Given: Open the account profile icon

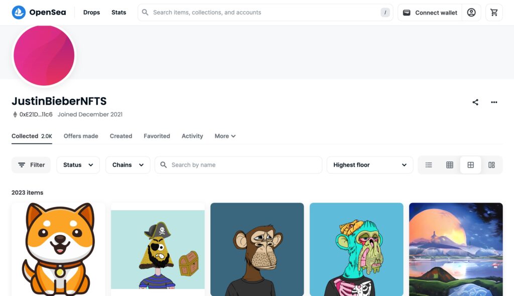Looking at the screenshot, I should (x=471, y=13).
